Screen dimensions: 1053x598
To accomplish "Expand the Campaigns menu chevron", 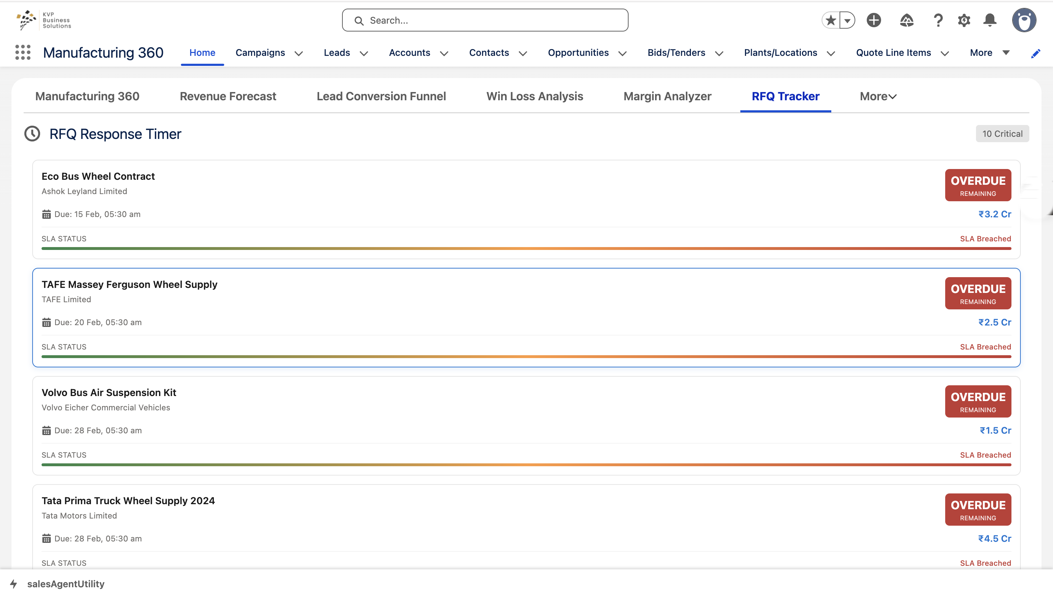I will point(299,53).
